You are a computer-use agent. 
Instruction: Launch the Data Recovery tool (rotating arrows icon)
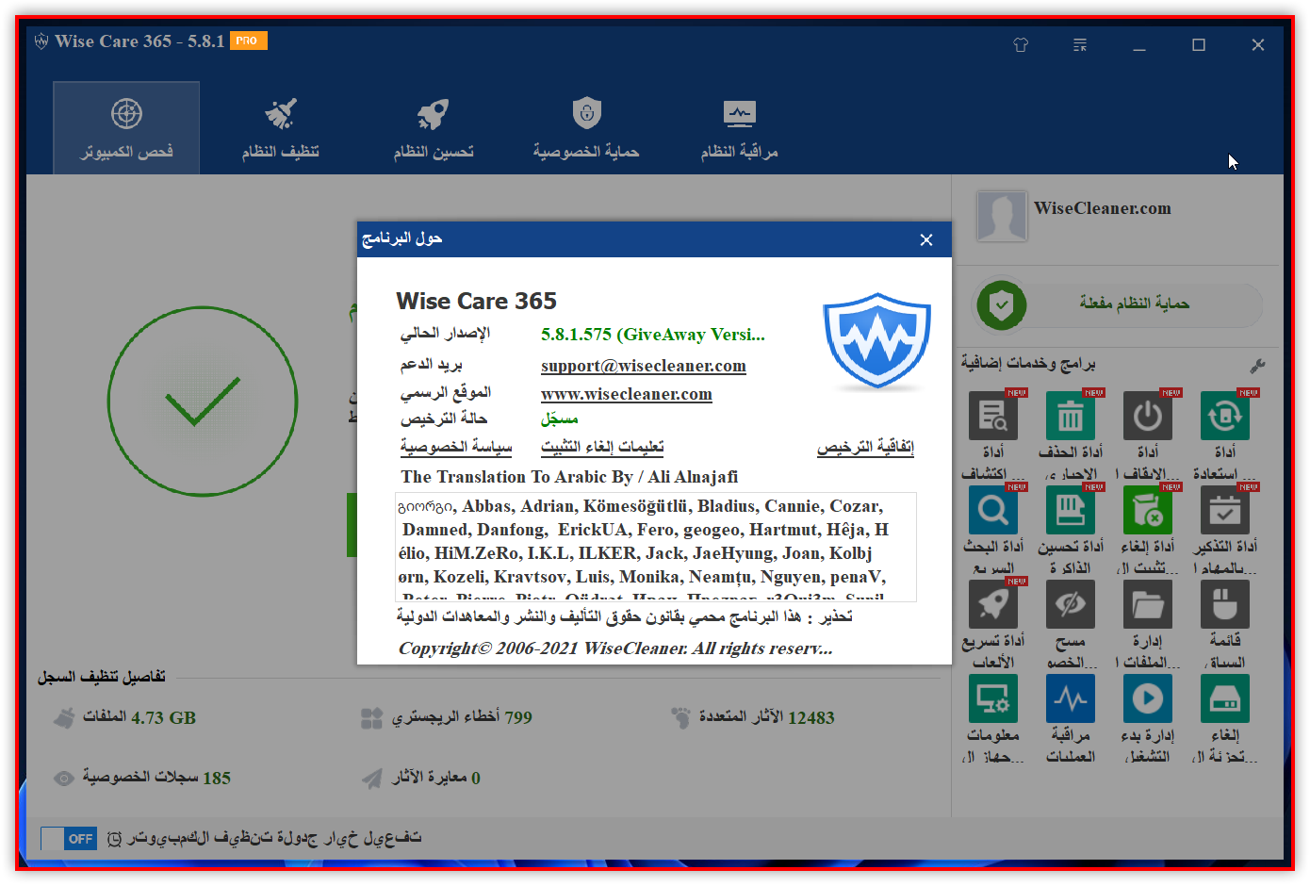[1225, 416]
